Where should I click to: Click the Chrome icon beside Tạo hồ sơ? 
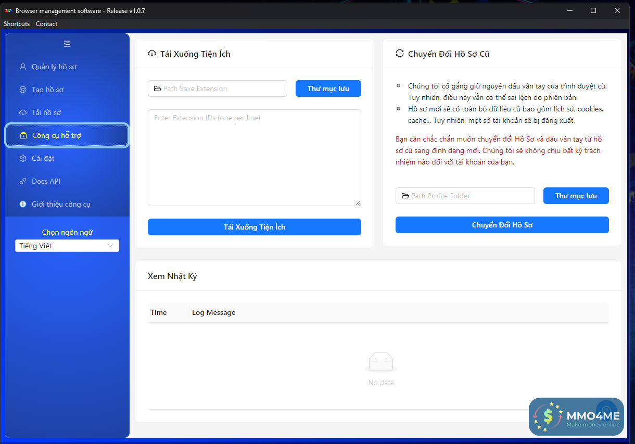point(23,90)
